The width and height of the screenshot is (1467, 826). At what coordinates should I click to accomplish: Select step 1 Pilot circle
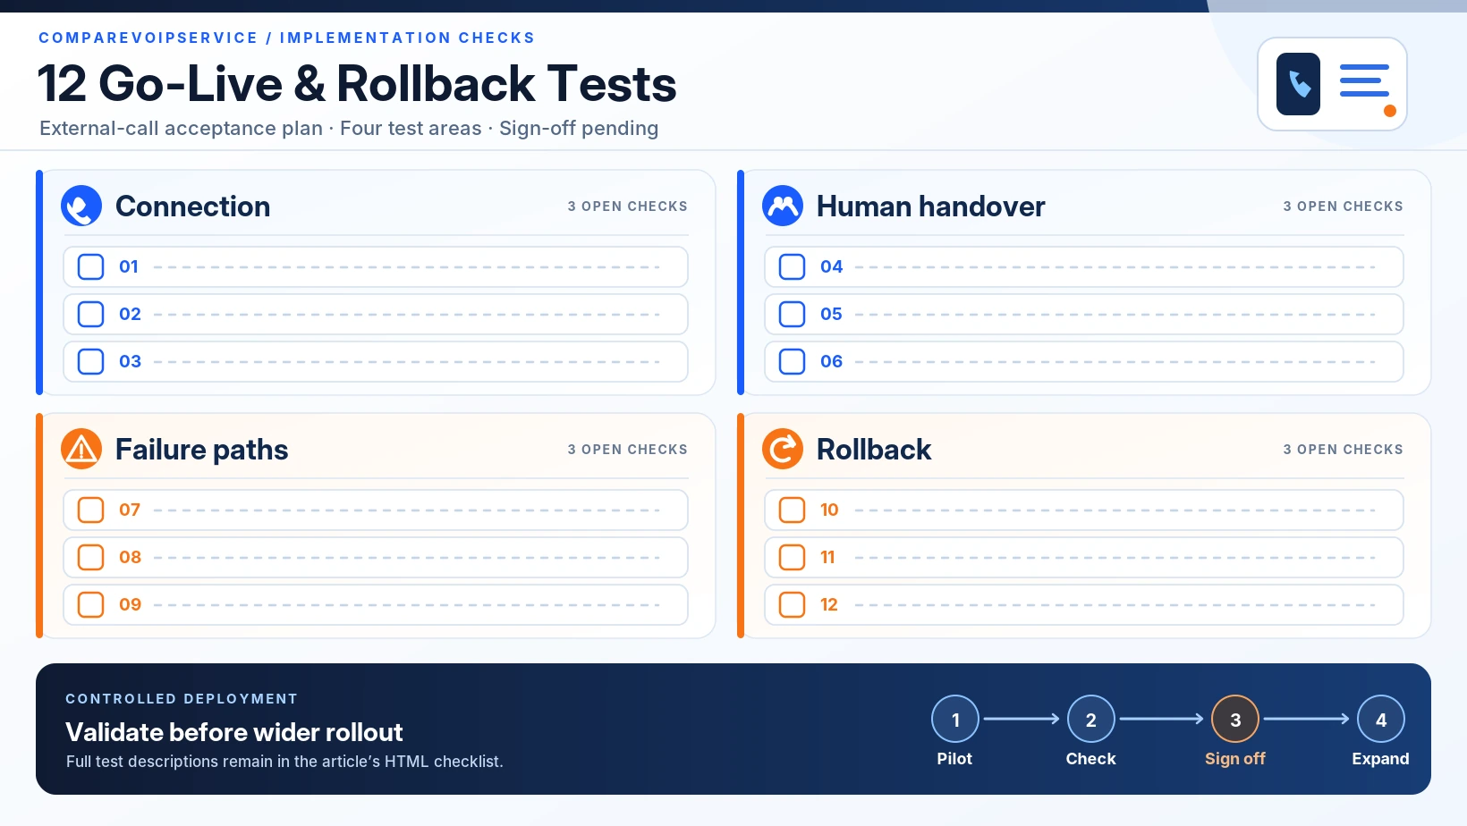pyautogui.click(x=955, y=720)
